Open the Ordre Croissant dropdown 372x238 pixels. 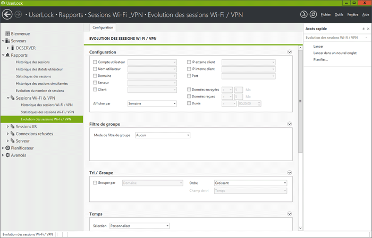[x=250, y=183]
